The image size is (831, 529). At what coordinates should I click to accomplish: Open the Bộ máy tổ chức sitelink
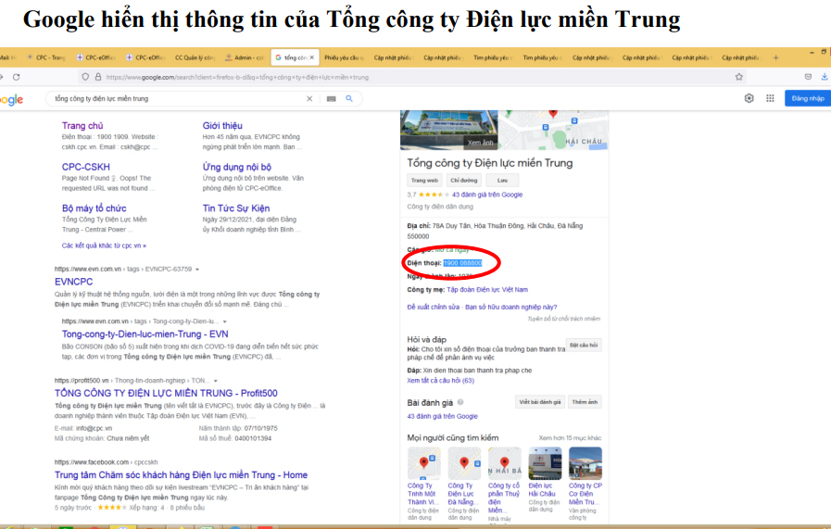tap(94, 208)
